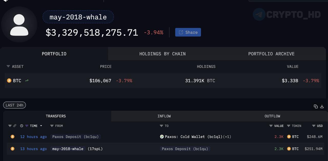
Task: Click the link icon in transfers header
Action: coord(15,126)
